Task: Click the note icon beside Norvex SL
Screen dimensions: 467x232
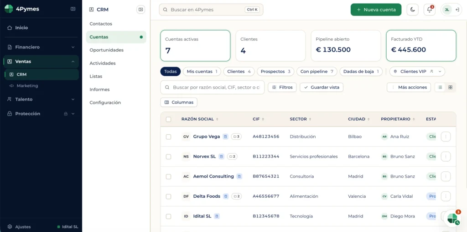Action: click(221, 156)
